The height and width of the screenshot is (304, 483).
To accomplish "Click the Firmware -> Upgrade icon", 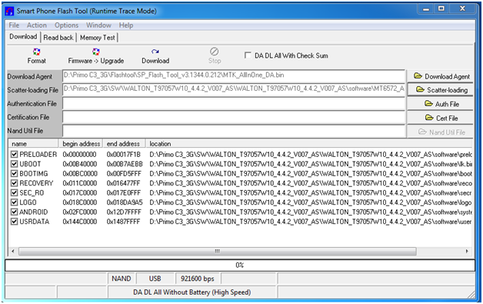I will pos(96,52).
